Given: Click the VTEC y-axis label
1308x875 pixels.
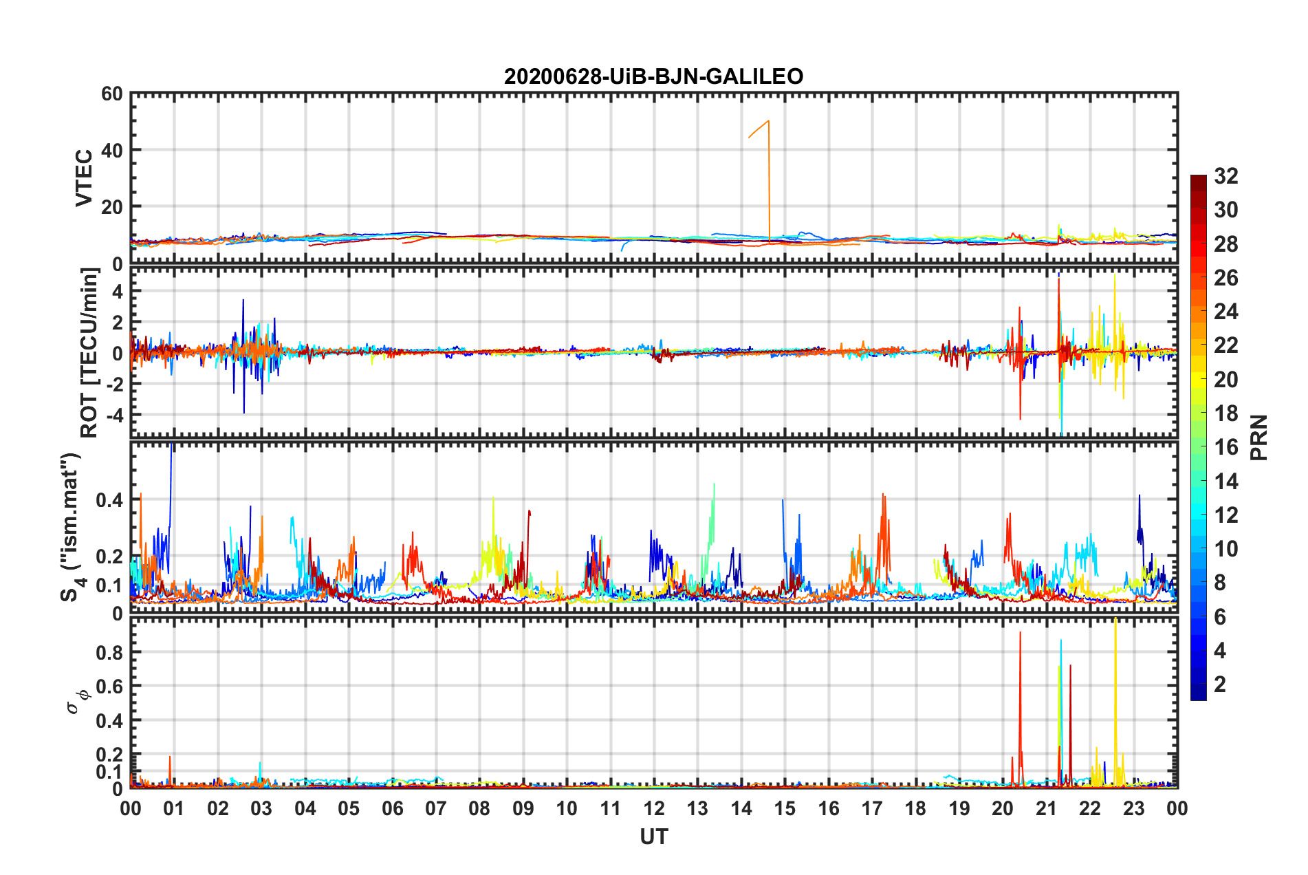Looking at the screenshot, I should point(83,178).
